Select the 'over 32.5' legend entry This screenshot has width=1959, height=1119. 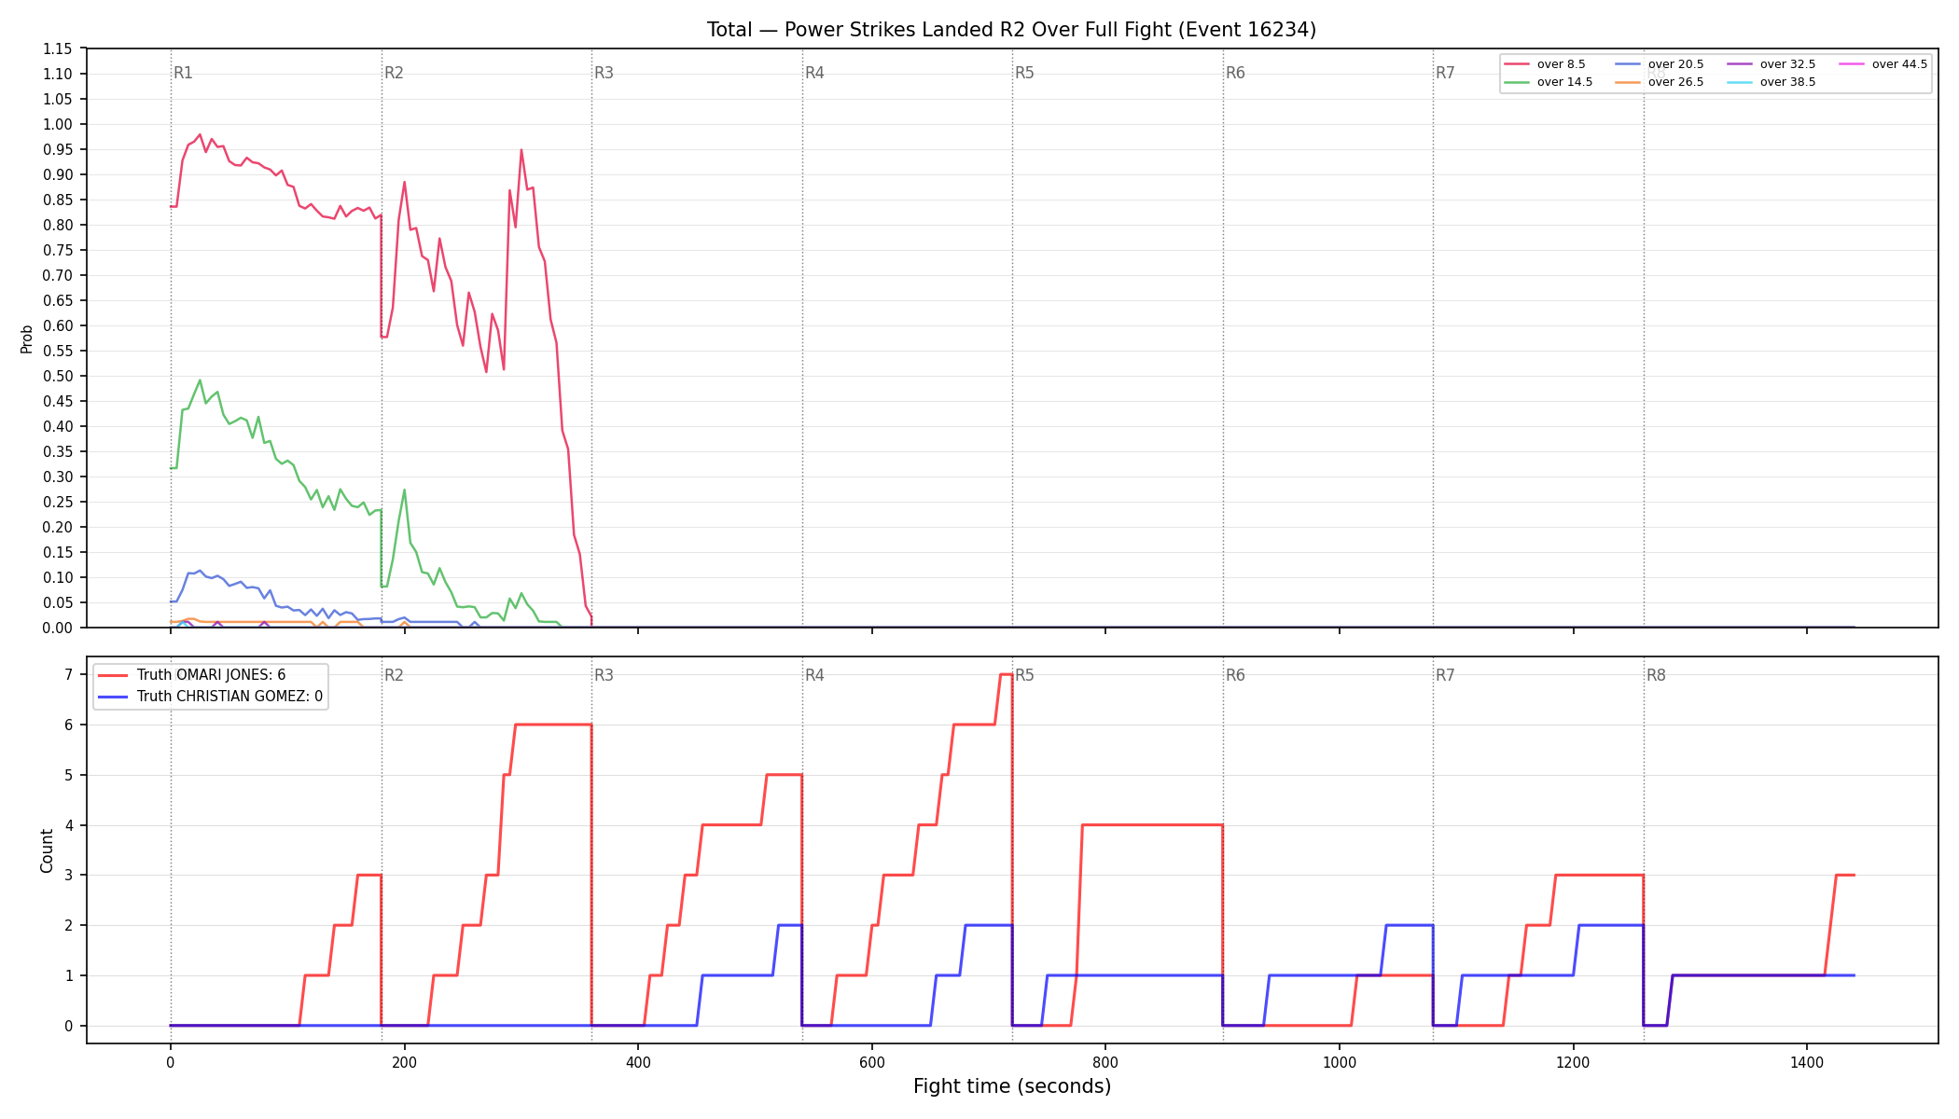click(1771, 64)
